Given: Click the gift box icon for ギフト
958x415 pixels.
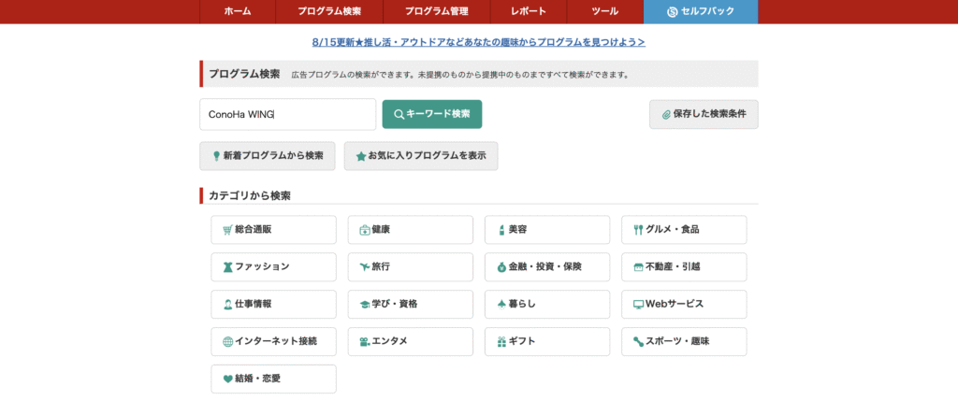Looking at the screenshot, I should [x=501, y=342].
